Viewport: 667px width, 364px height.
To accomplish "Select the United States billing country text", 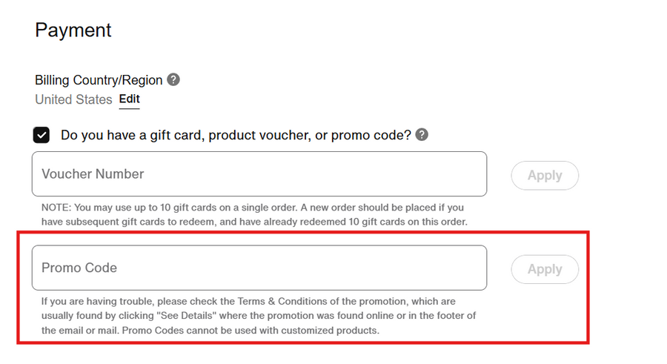I will [x=73, y=99].
